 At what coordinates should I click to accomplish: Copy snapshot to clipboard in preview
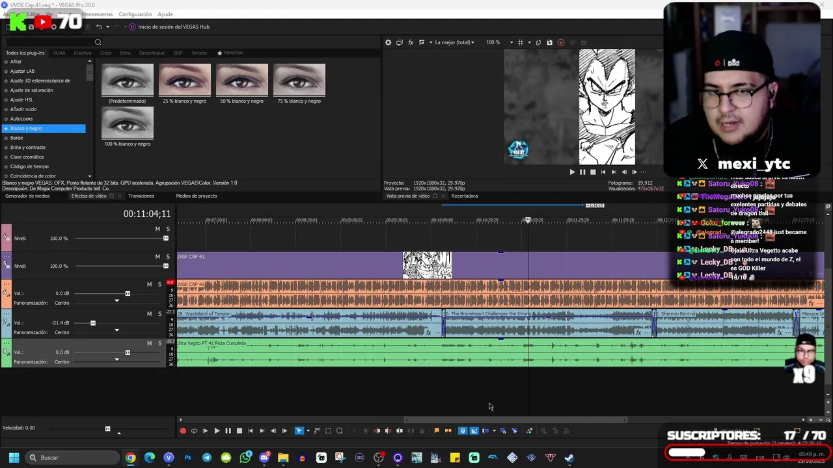(x=538, y=42)
